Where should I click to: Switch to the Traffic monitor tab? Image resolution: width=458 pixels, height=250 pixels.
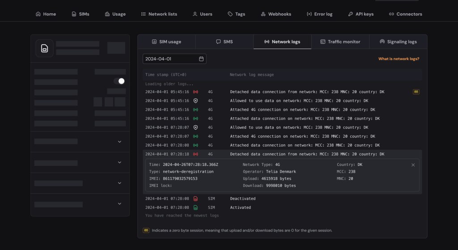point(340,42)
